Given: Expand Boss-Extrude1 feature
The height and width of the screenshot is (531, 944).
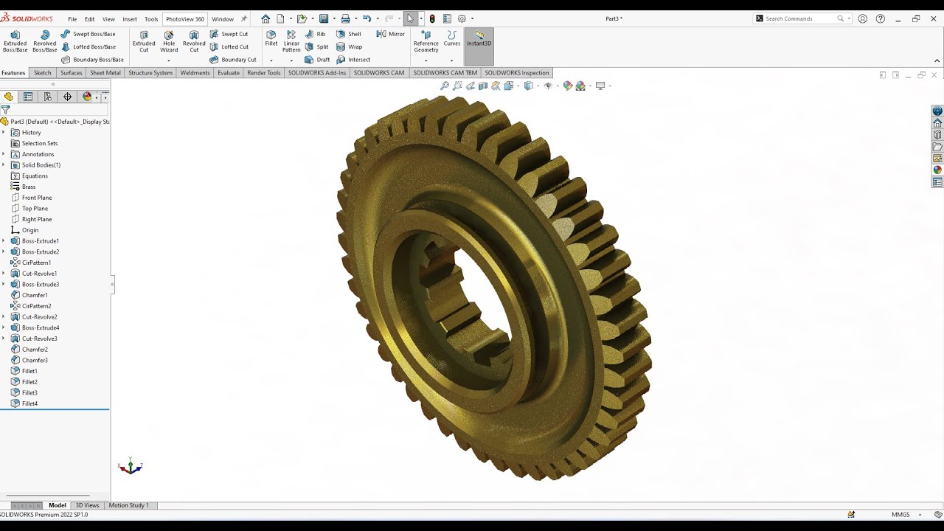Looking at the screenshot, I should tap(4, 241).
